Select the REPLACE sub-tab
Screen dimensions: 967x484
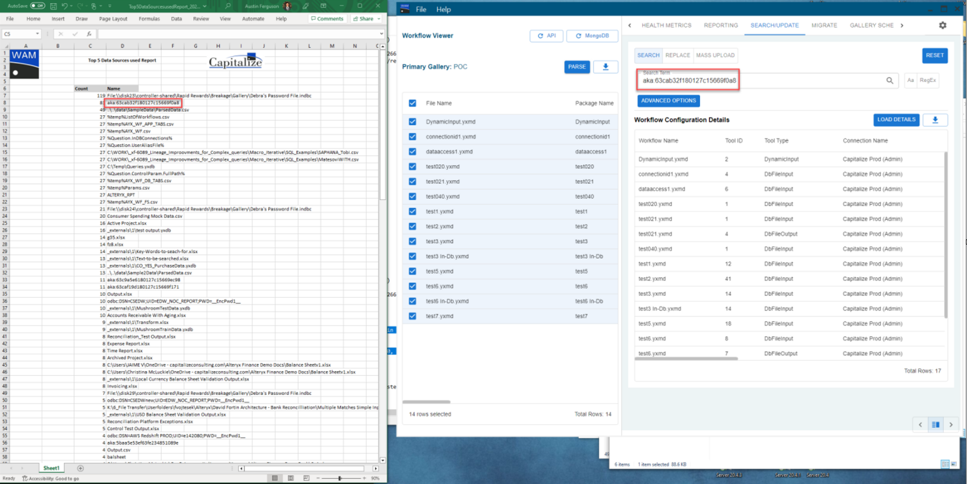678,55
